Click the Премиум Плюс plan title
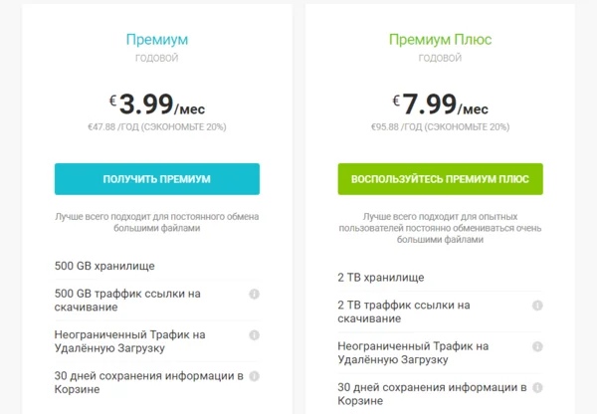The height and width of the screenshot is (414, 597). [x=440, y=40]
